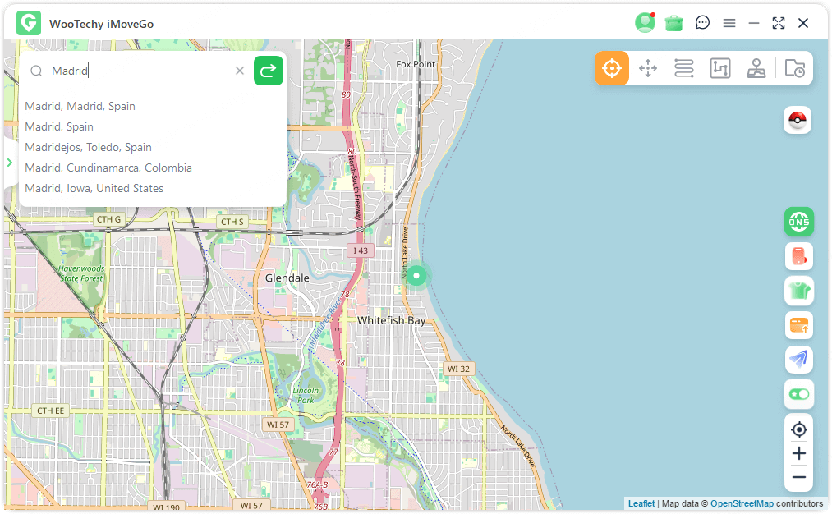
Task: Activate the Joystick mode icon
Action: point(756,68)
